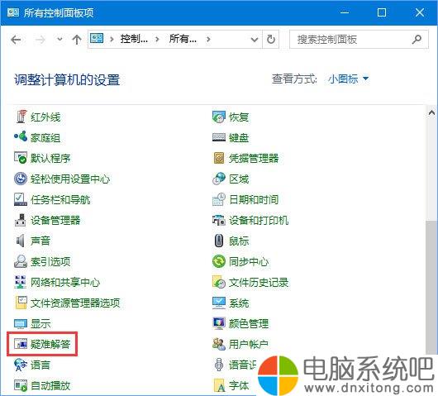
Task: Click the 声音 sound speaker icon
Action: point(20,241)
